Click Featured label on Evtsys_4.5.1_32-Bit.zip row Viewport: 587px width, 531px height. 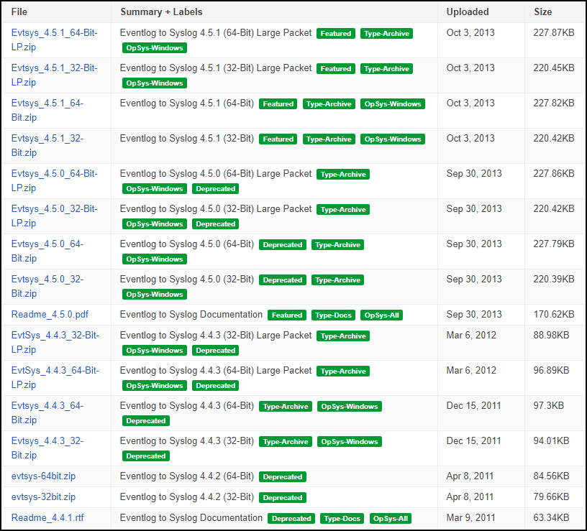pos(278,139)
